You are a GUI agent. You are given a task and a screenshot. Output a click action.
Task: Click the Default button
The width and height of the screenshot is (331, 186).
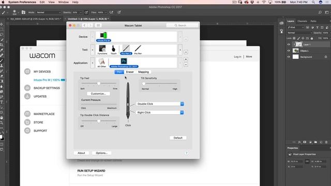coord(178,138)
